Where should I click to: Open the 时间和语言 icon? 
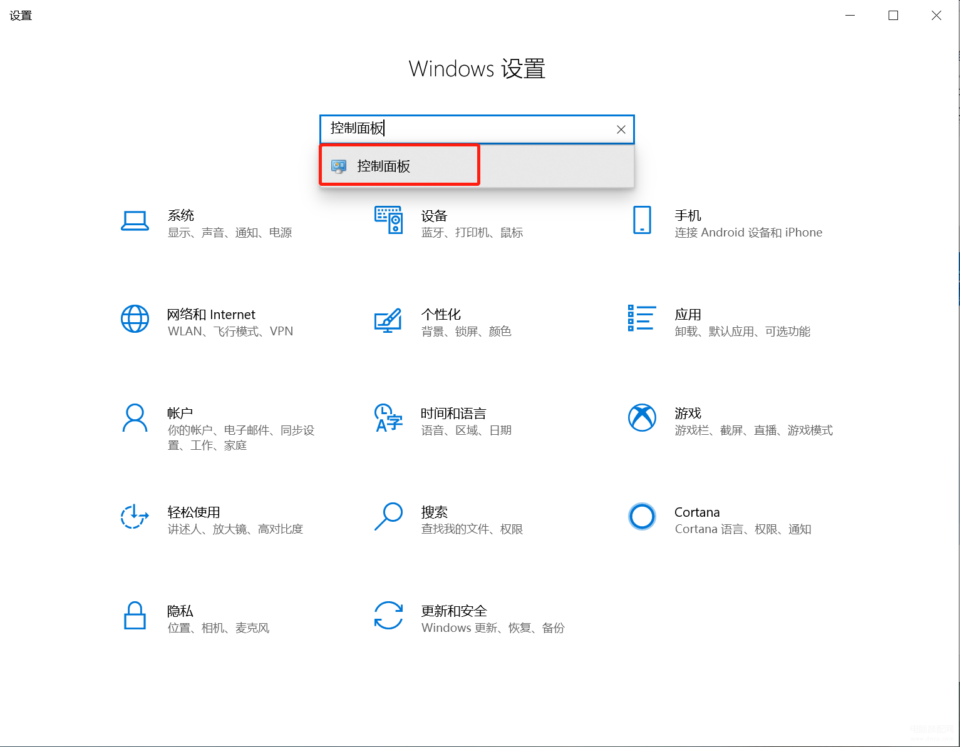(388, 418)
